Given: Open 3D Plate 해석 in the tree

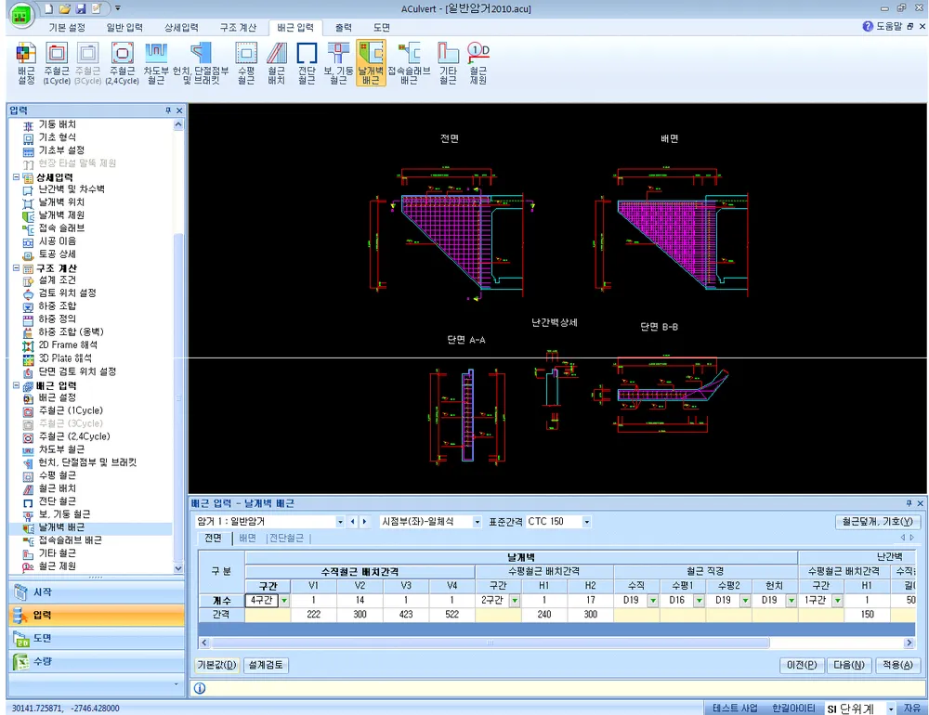Looking at the screenshot, I should click(x=65, y=357).
